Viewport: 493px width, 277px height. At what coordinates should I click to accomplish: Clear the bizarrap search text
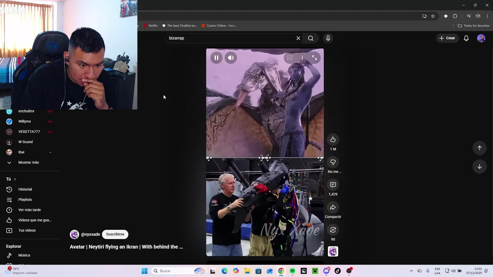pyautogui.click(x=298, y=38)
